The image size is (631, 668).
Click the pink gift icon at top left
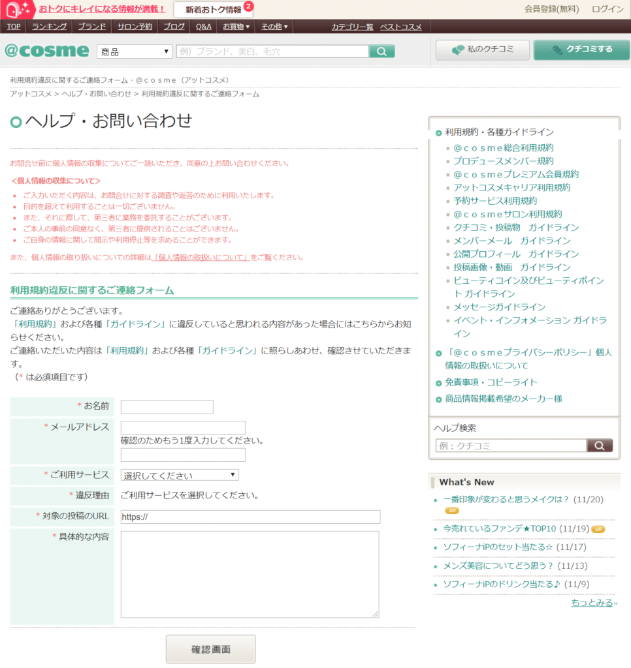(18, 9)
